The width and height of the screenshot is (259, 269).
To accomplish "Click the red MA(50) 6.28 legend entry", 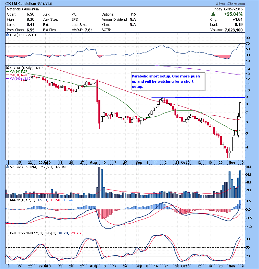I will click(x=17, y=75).
